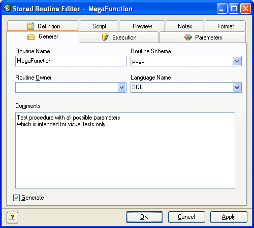Viewport: 254px width, 228px height.
Task: Click the Routine Name text field
Action: click(71, 61)
